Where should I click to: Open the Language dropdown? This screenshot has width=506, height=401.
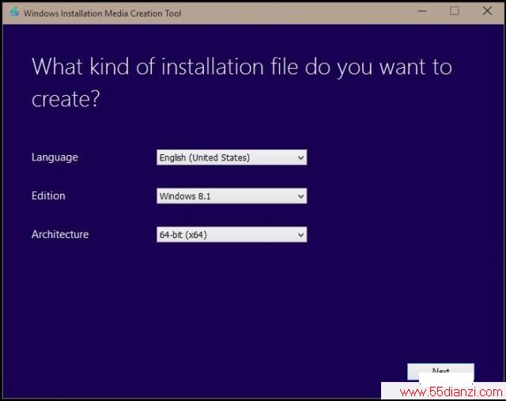232,157
